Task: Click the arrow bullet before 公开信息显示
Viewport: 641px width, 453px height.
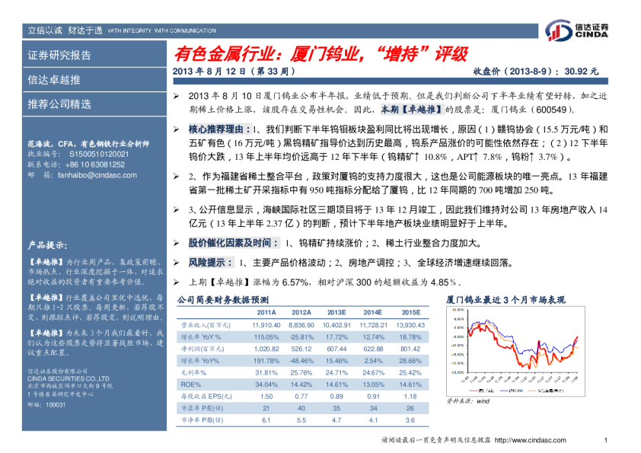Action: [176, 209]
